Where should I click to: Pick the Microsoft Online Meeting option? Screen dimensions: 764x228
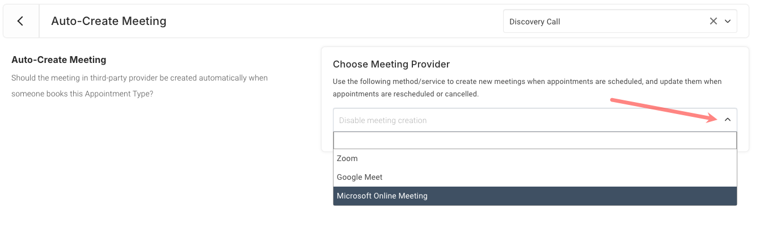pos(382,196)
